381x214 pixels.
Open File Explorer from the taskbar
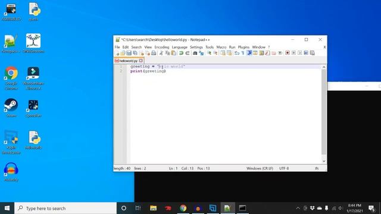154,208
